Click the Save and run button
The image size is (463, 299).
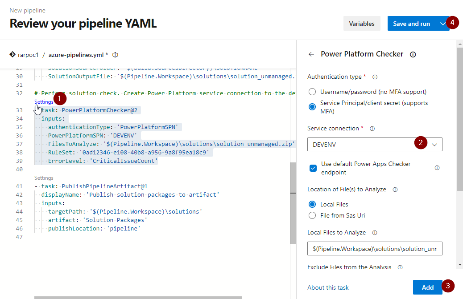[412, 24]
